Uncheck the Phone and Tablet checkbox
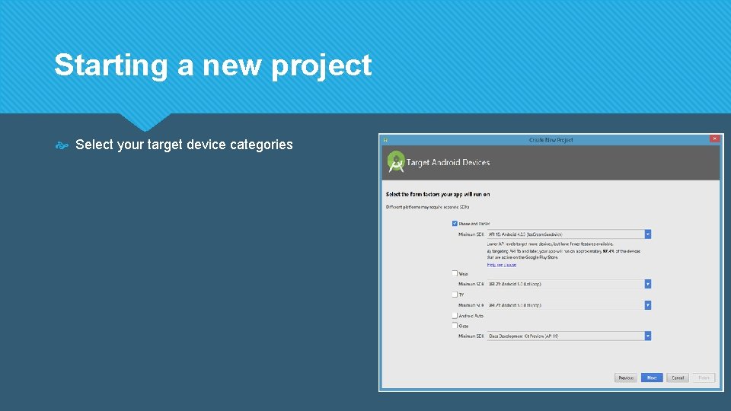 click(x=455, y=224)
